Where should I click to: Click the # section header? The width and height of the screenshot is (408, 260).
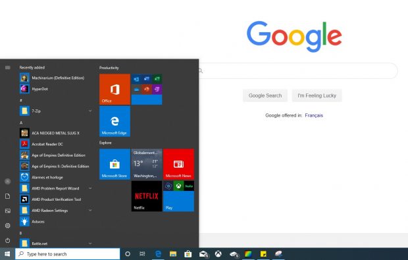tap(21, 100)
